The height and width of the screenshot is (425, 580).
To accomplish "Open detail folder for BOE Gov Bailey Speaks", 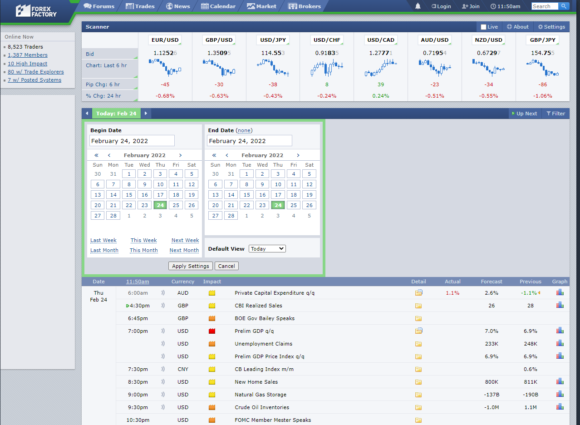I will pos(418,318).
